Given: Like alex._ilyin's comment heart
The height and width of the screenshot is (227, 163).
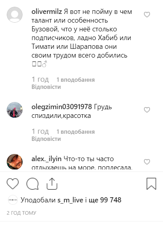Looking at the screenshot, I should [x=147, y=162].
